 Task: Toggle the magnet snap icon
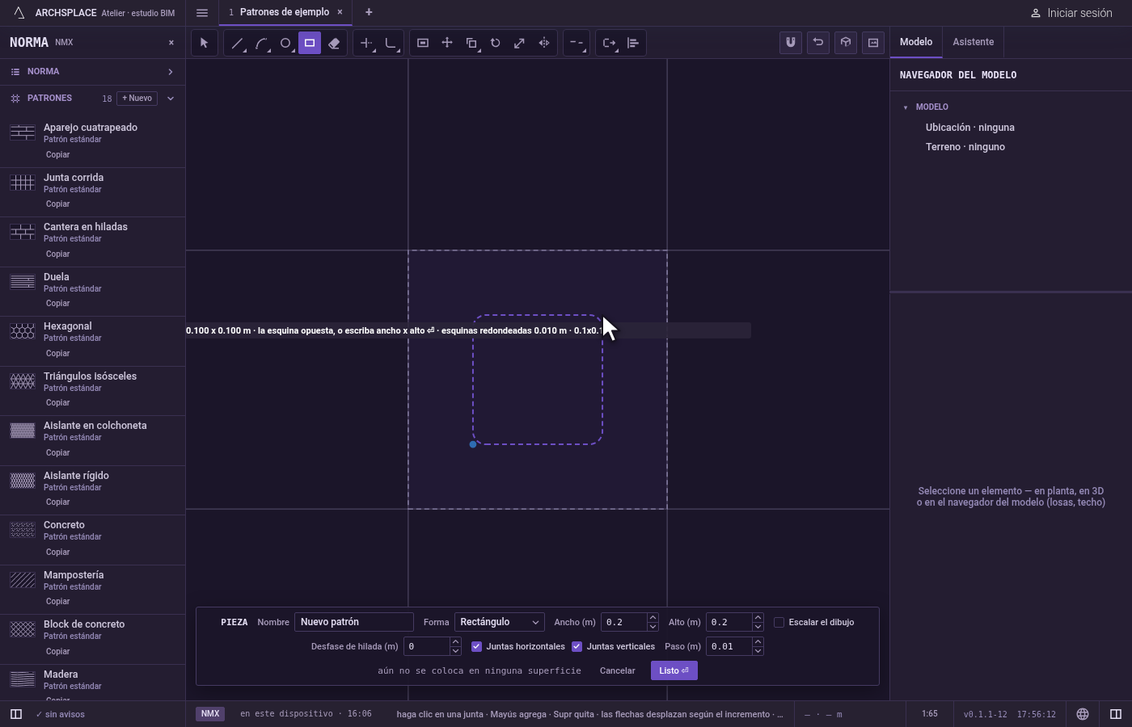point(791,43)
